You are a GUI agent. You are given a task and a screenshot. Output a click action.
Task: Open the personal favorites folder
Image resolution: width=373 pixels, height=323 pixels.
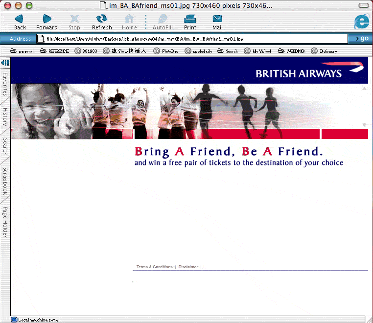coord(22,51)
